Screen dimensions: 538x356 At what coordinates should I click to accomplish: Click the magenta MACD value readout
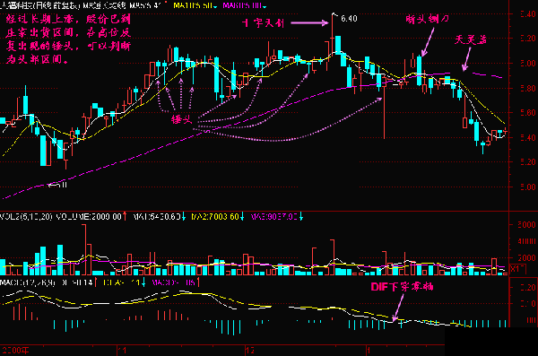(174, 282)
